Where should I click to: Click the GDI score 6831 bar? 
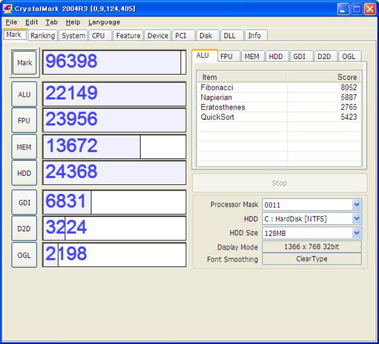[x=114, y=203]
